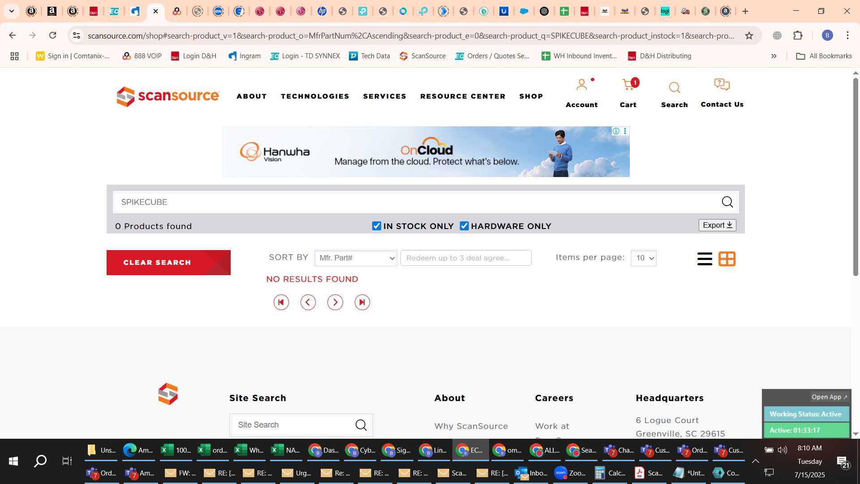Open the ad options three-dot icon
This screenshot has width=860, height=484.
tap(625, 131)
